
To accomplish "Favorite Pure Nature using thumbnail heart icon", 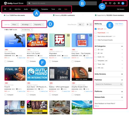I will 91,102.
